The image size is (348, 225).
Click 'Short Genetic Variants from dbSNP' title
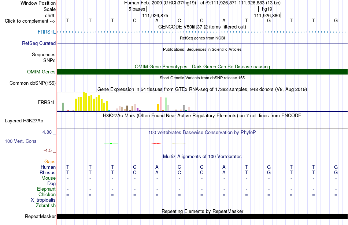pos(202,78)
